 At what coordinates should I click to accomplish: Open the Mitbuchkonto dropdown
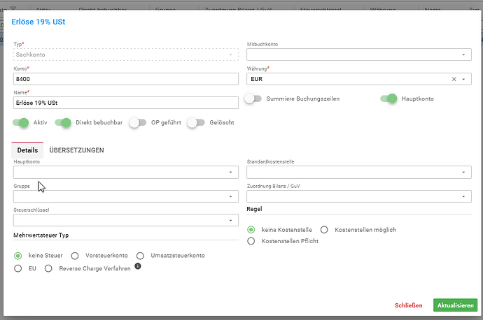pos(359,54)
